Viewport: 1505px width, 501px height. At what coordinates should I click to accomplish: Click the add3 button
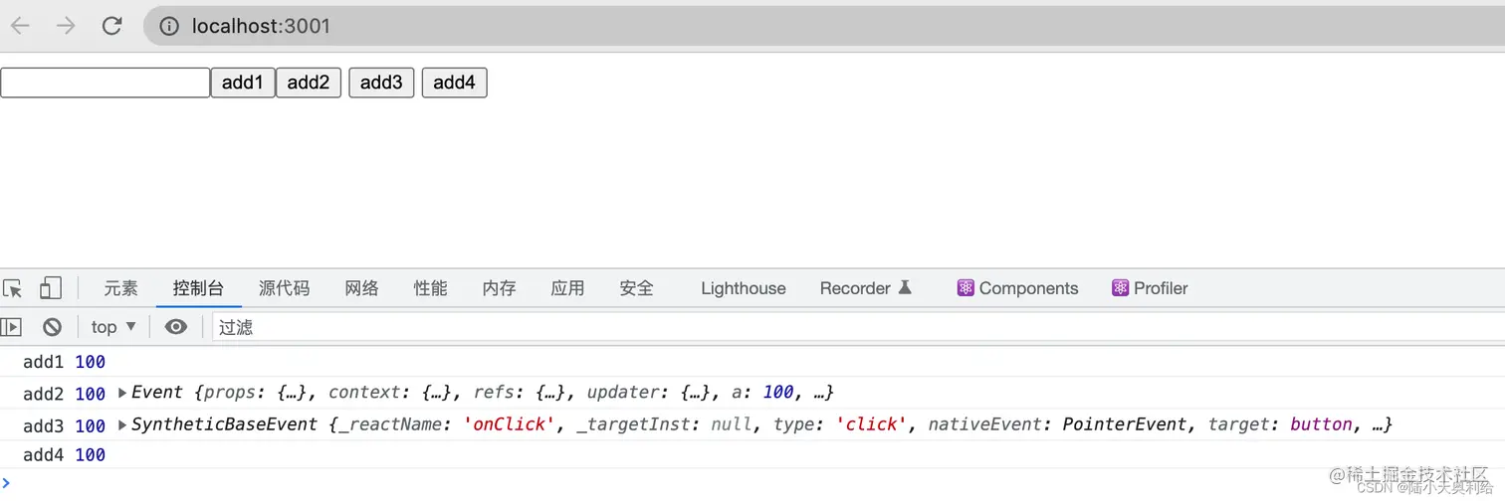pos(381,83)
